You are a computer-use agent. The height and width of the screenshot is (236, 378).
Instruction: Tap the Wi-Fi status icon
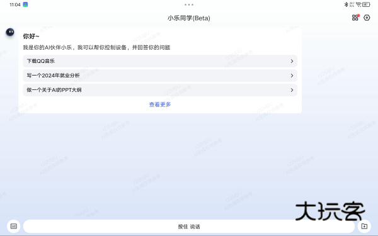358,4
